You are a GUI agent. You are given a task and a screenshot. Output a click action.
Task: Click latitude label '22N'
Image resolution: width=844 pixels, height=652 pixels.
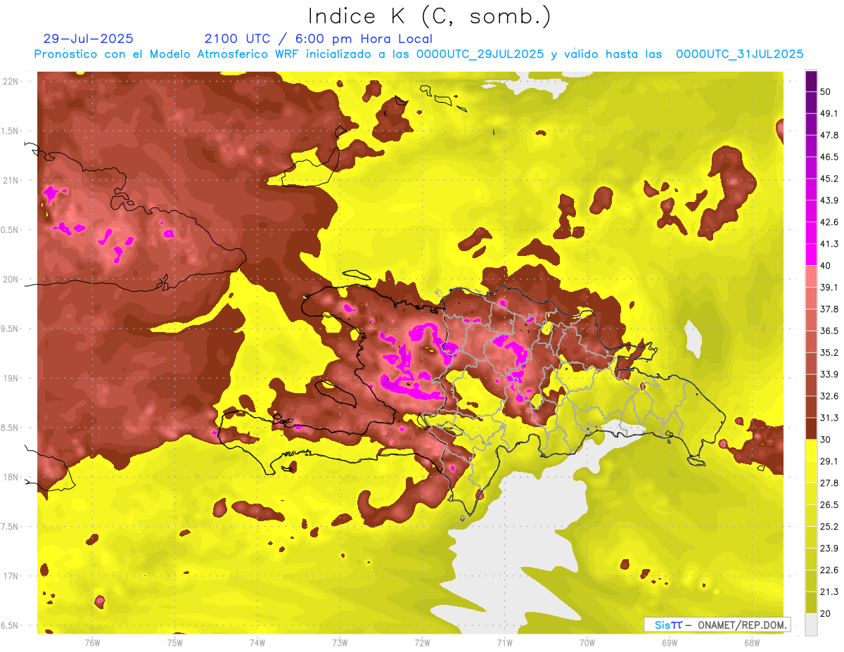[11, 81]
